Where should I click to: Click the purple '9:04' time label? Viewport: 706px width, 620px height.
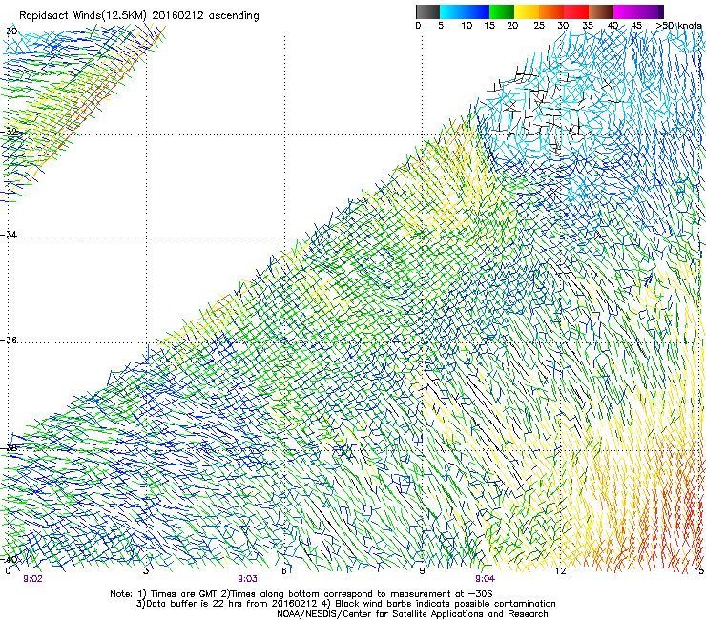(x=485, y=579)
